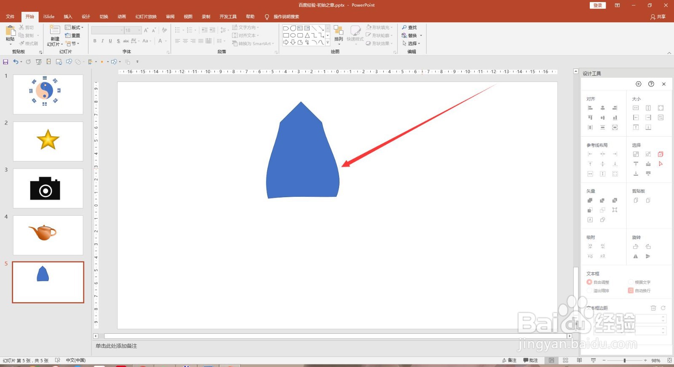Switch to slide sorter view in status bar
674x367 pixels.
point(565,360)
